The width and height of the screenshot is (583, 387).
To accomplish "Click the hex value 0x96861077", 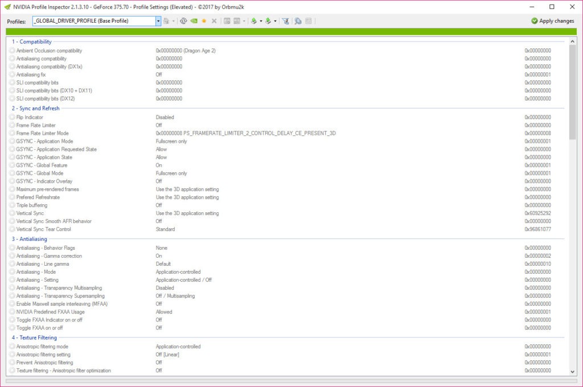I will [537, 229].
